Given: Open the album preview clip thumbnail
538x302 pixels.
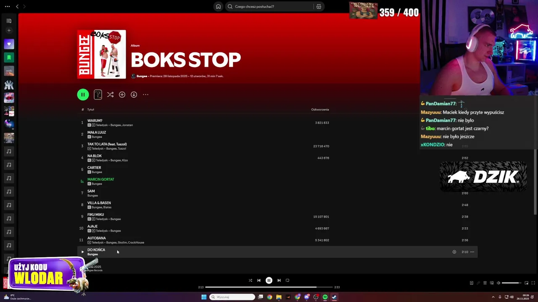Looking at the screenshot, I should (98, 94).
